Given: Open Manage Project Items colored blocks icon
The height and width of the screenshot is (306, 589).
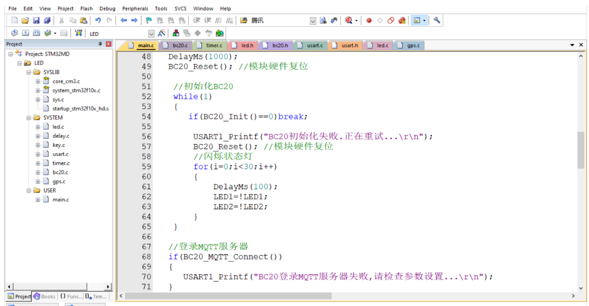Looking at the screenshot, I should point(176,33).
